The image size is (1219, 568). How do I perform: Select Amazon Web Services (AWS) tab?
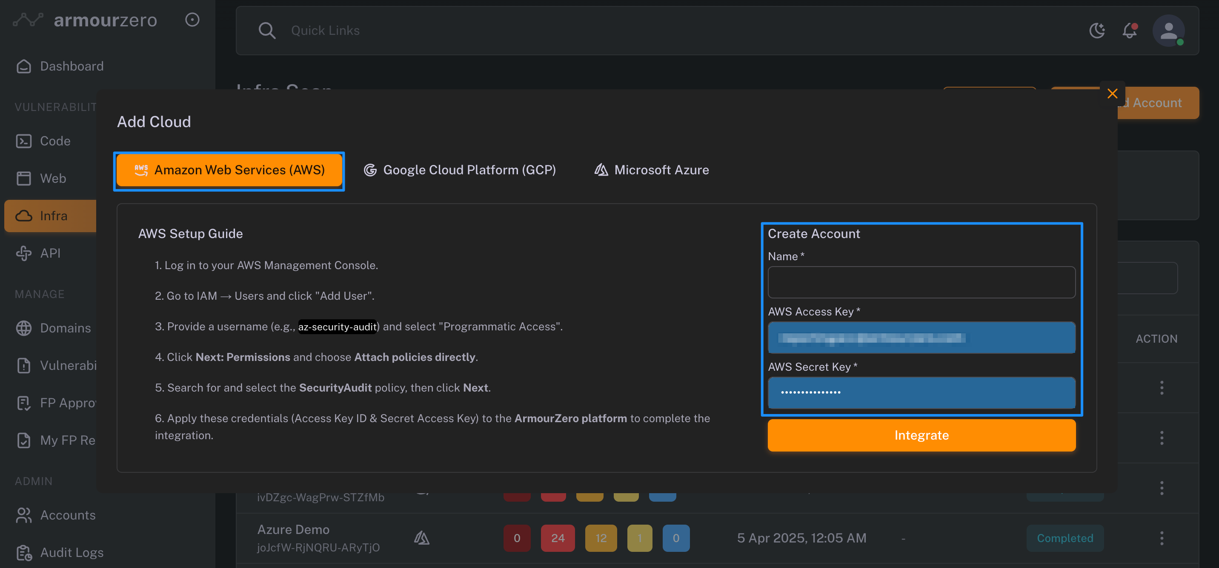[229, 170]
